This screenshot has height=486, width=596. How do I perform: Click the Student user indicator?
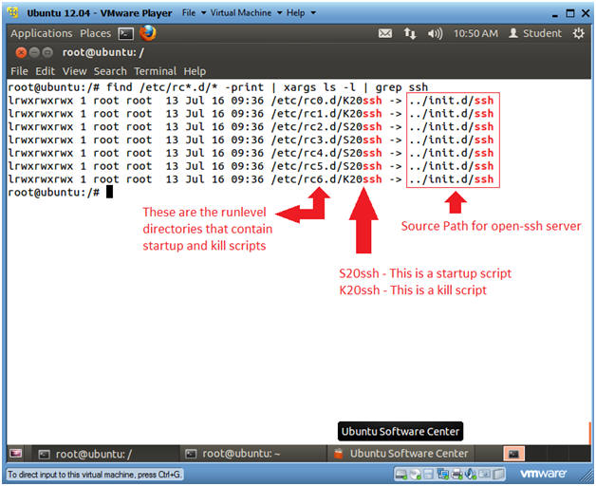pos(535,33)
